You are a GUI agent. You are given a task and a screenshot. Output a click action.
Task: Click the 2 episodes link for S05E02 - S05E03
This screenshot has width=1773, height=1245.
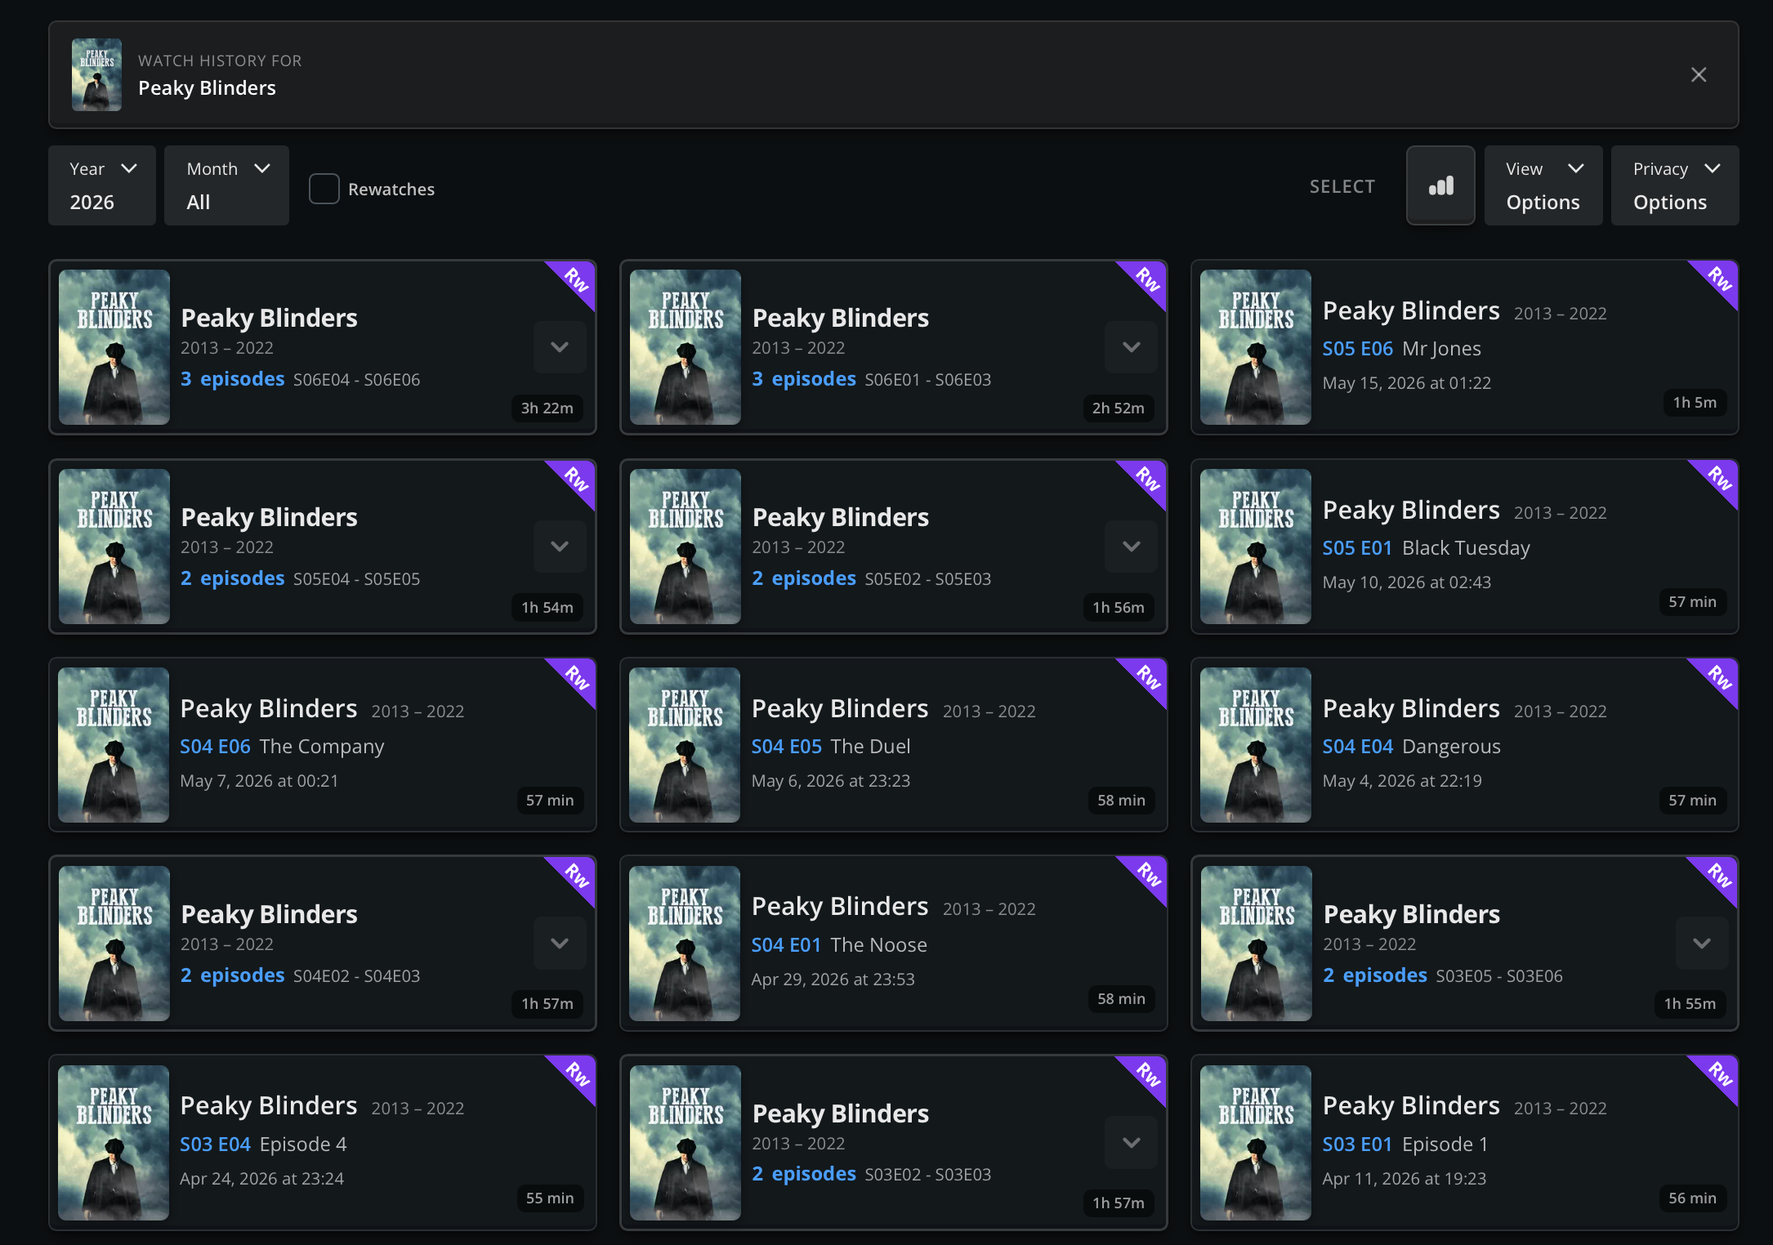[x=804, y=578]
